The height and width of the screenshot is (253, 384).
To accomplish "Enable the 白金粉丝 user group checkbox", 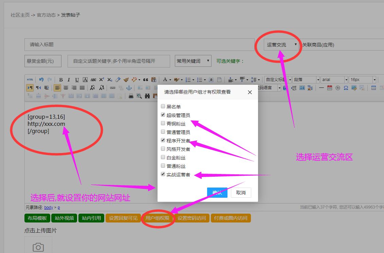I will pos(163,157).
